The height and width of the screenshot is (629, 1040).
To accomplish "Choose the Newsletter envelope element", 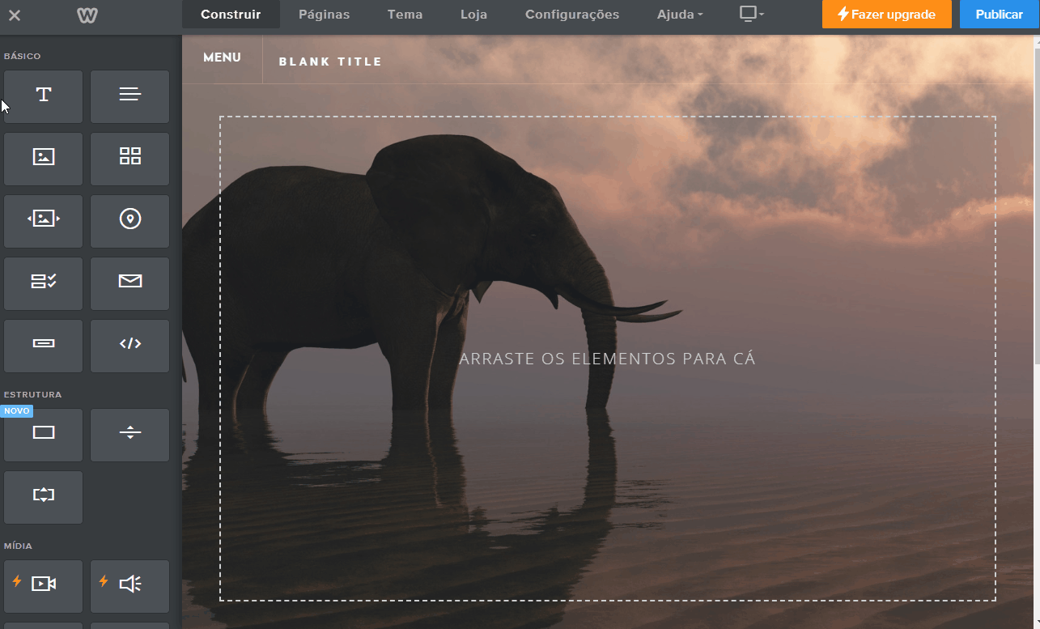I will pyautogui.click(x=130, y=283).
